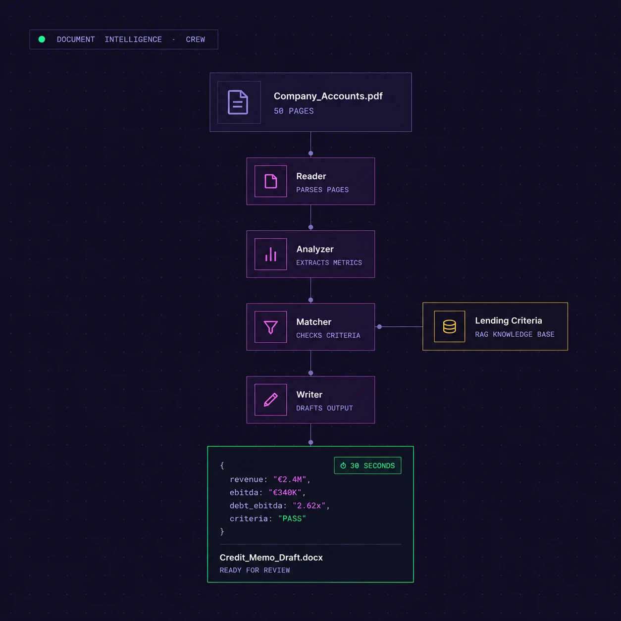The image size is (621, 621).
Task: Open Credit_Memo_Draft.docx file name
Action: [x=271, y=558]
